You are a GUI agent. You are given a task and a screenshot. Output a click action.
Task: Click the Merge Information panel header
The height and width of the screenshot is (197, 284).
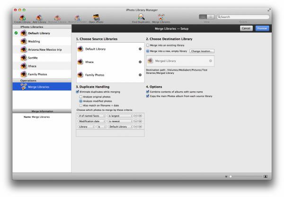pyautogui.click(x=42, y=111)
